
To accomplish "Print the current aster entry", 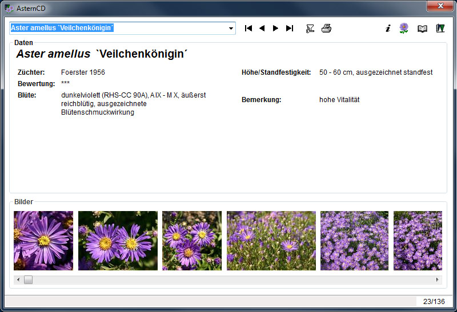I will 326,29.
